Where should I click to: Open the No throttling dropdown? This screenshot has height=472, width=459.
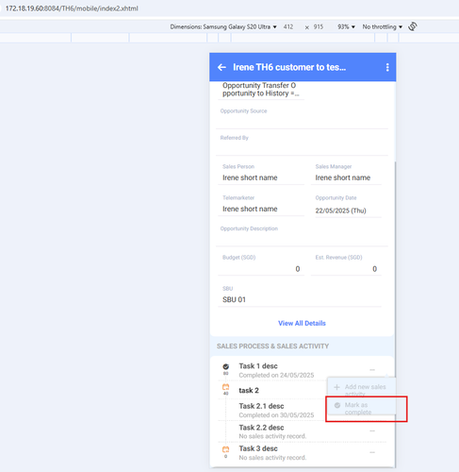(x=383, y=27)
